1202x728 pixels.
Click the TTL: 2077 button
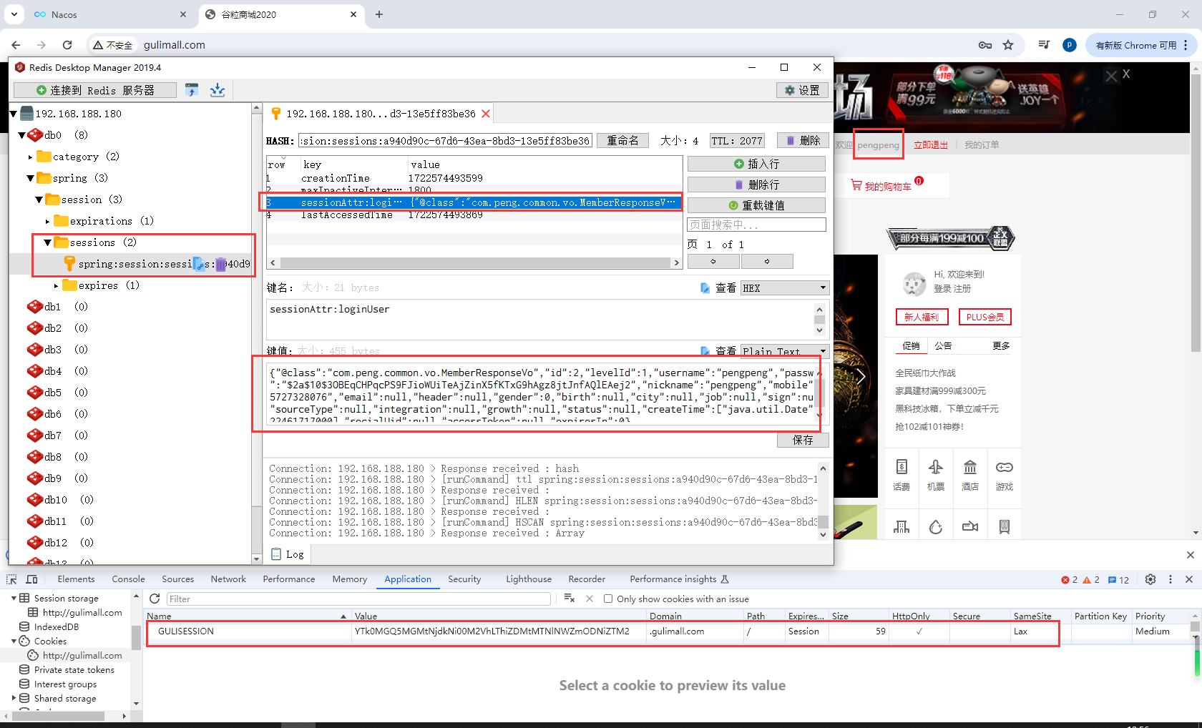pos(737,141)
